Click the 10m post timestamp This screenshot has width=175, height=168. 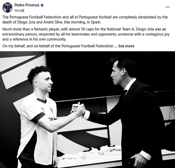17,11
